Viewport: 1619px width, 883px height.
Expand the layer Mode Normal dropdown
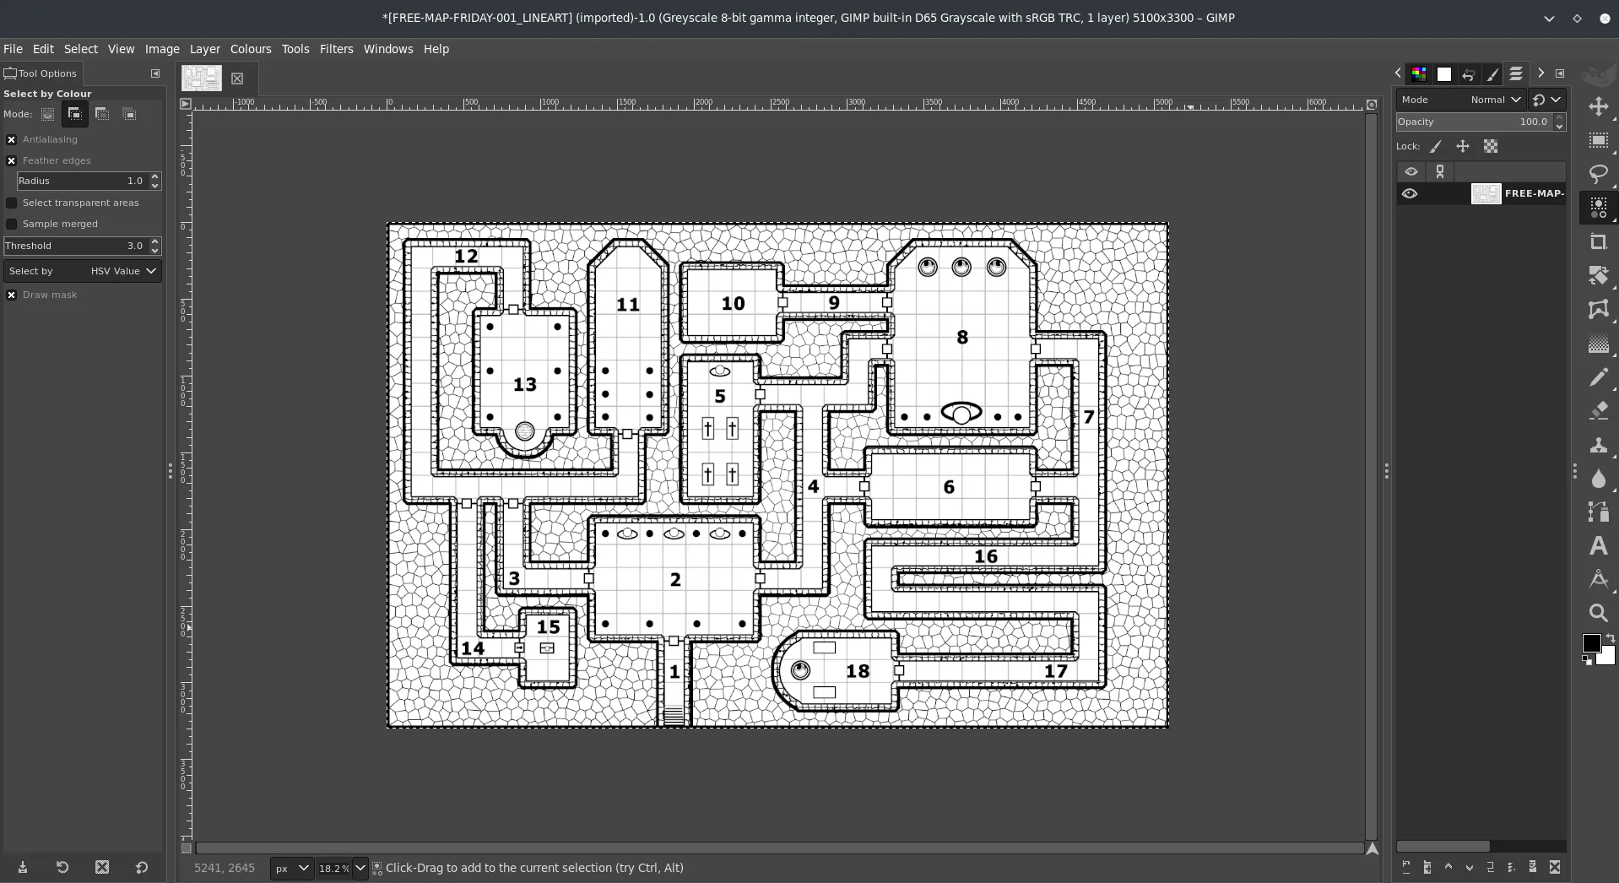1494,100
